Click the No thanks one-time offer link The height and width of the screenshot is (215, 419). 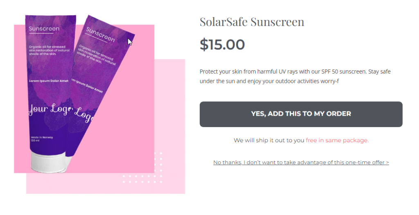pos(301,162)
